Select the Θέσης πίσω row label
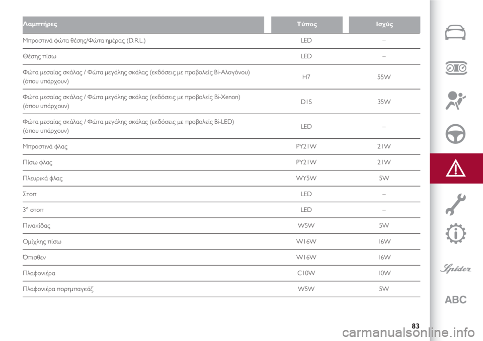The height and width of the screenshot is (341, 483). [39, 56]
